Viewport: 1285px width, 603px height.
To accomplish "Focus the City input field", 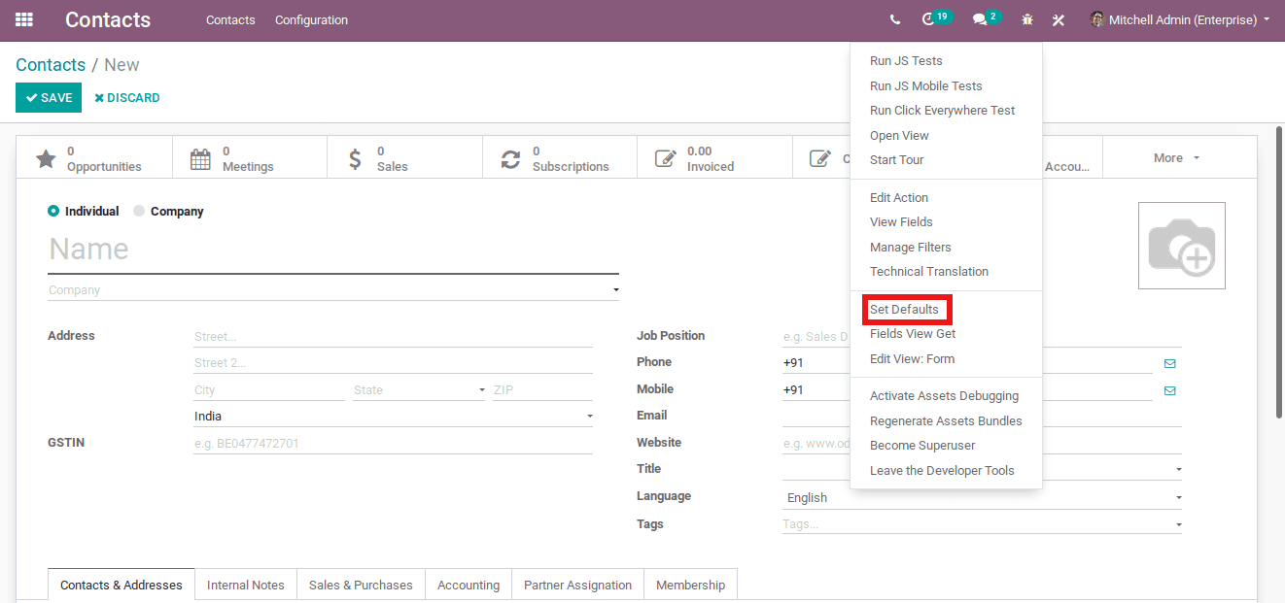I will pos(269,390).
